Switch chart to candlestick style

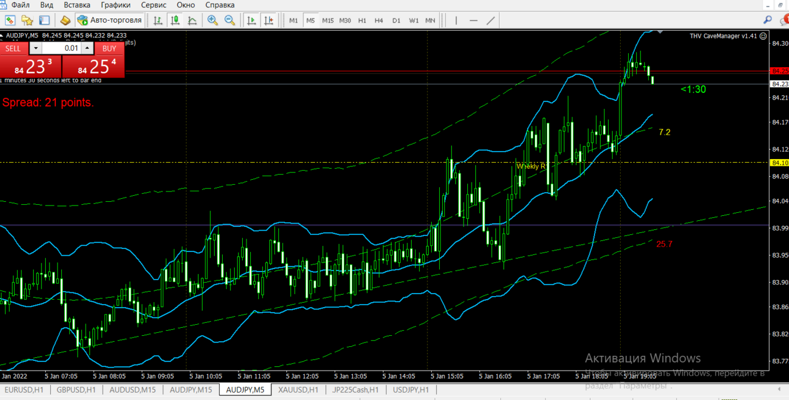tap(175, 20)
